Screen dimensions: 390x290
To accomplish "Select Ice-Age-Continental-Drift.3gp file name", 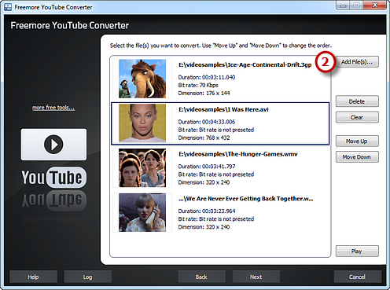I will [x=245, y=64].
